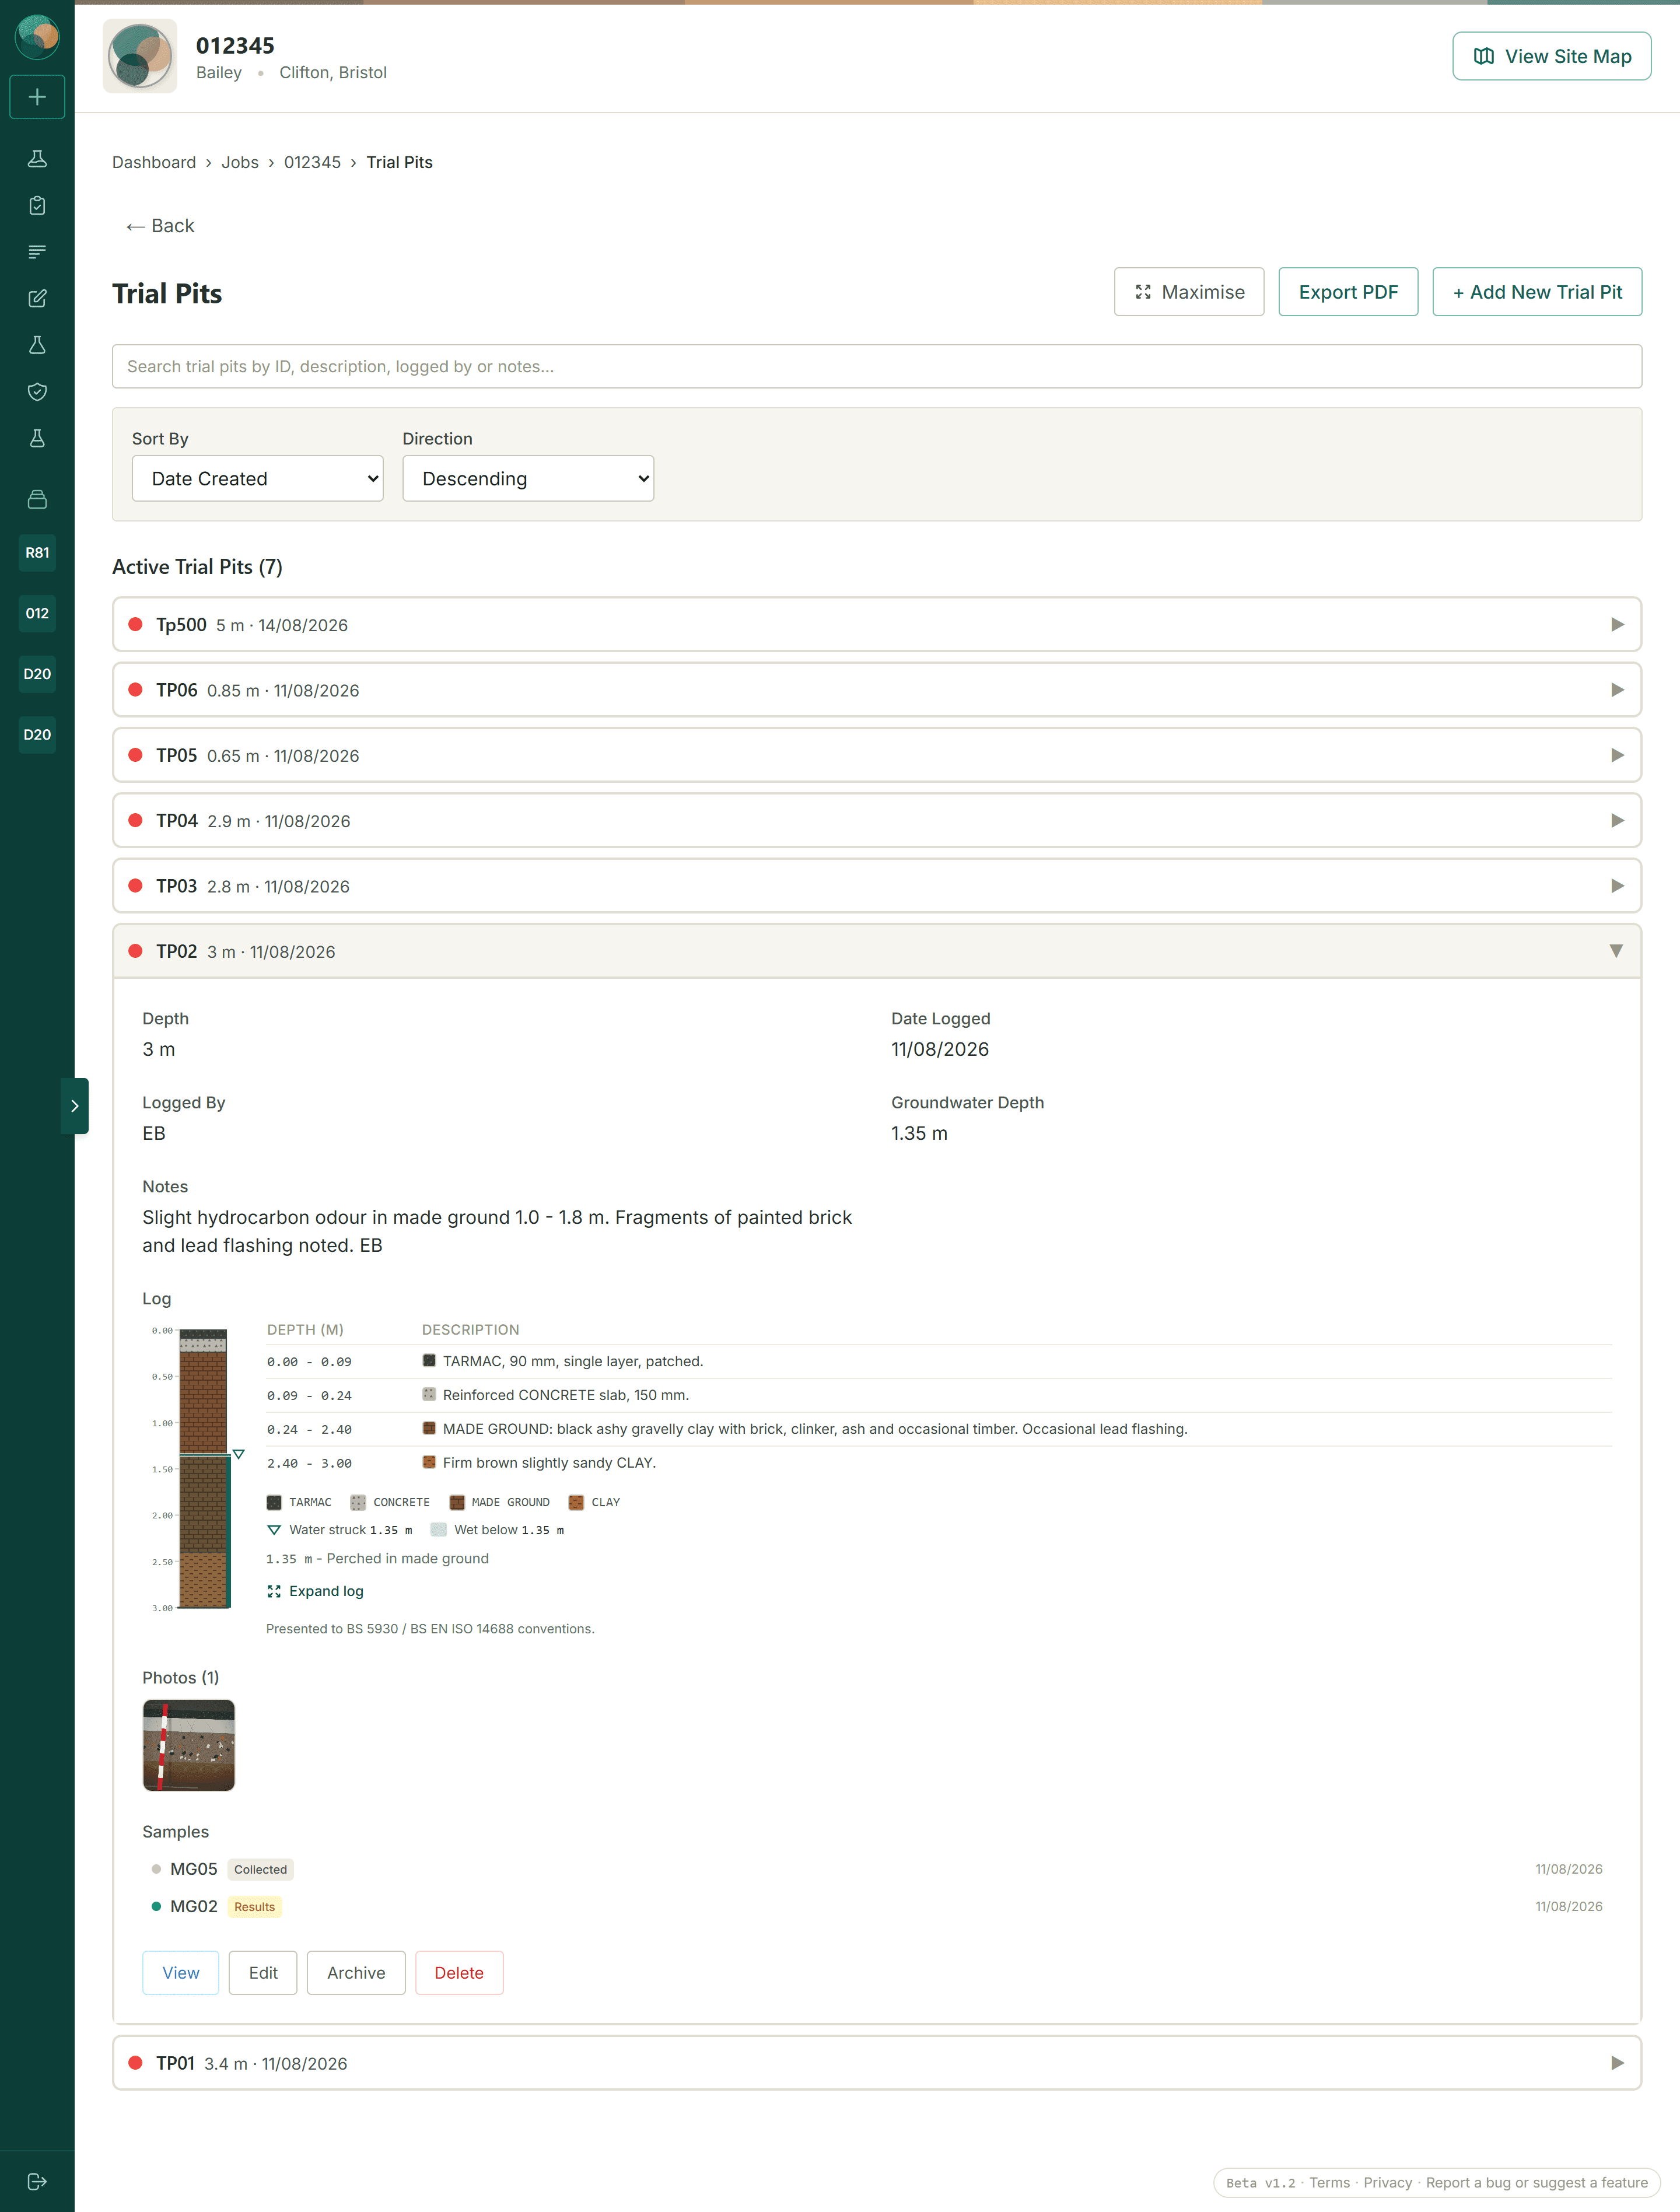This screenshot has width=1680, height=2212.
Task: Open the MG02 sample row
Action: click(x=877, y=1905)
